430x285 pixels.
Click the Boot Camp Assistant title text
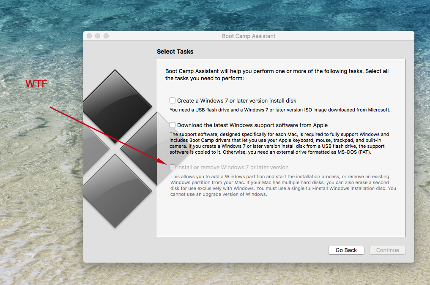(x=249, y=36)
